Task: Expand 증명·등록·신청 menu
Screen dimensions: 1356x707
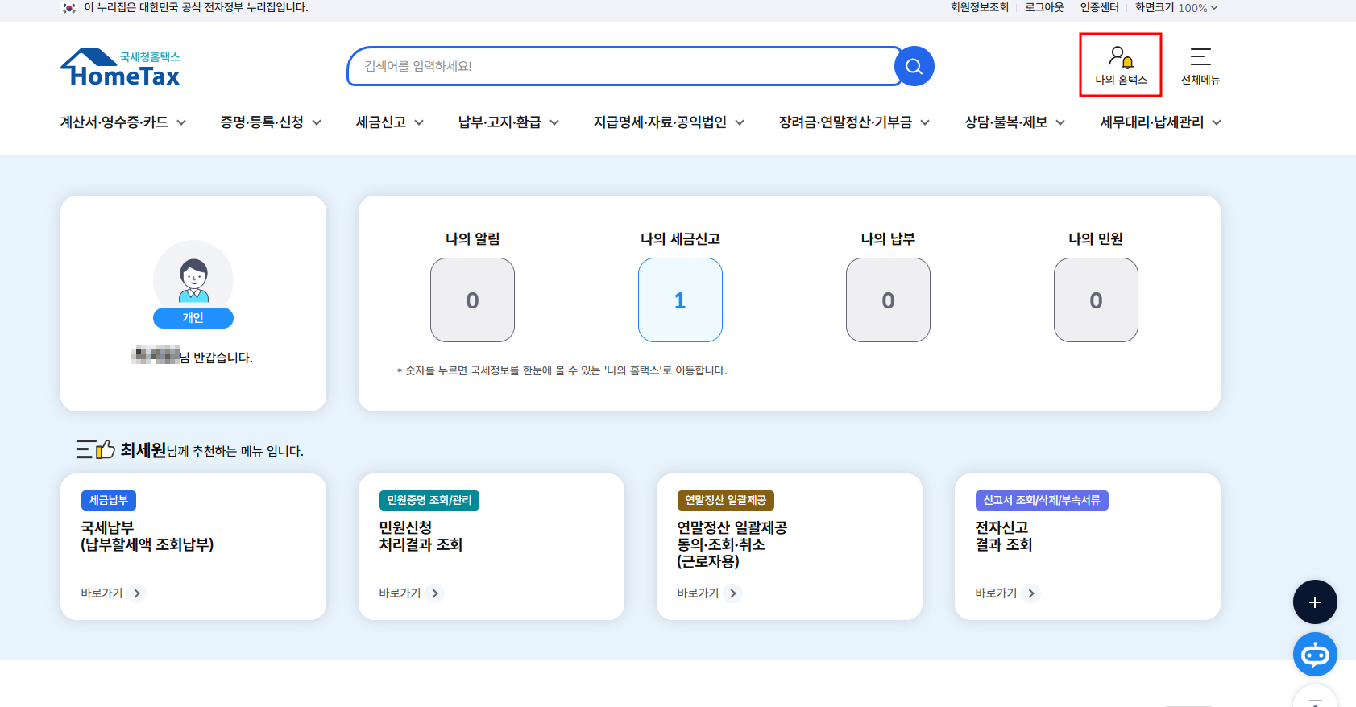Action: 272,122
